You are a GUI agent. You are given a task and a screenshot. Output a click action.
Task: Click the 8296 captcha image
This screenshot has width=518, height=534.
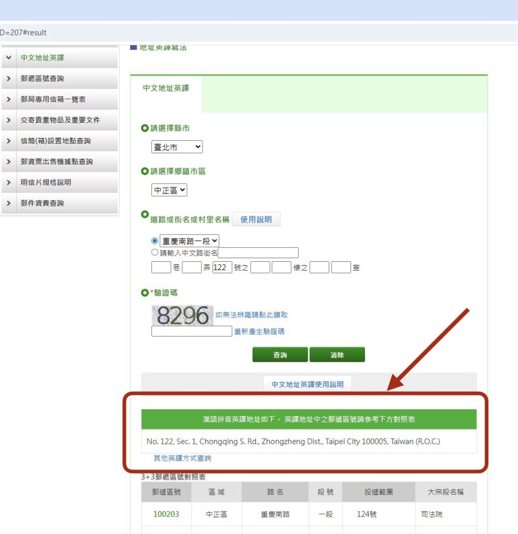pos(182,315)
